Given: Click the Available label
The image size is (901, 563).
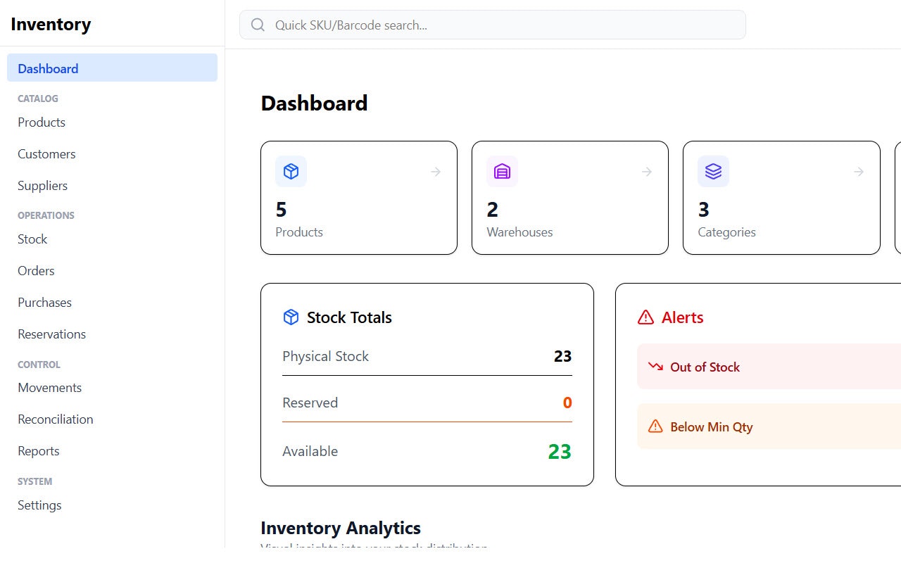Looking at the screenshot, I should click(310, 452).
